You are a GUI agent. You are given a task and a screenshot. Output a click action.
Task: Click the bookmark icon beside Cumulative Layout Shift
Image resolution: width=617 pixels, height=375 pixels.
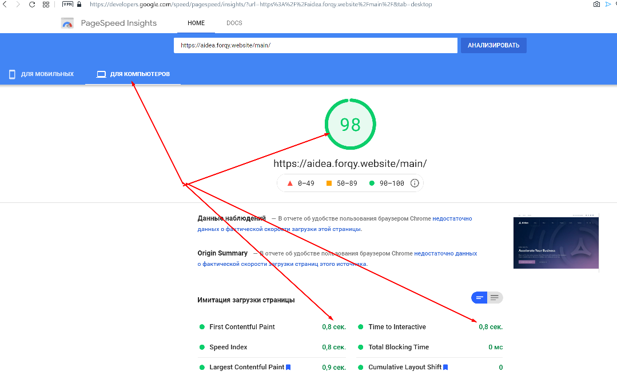tap(445, 367)
